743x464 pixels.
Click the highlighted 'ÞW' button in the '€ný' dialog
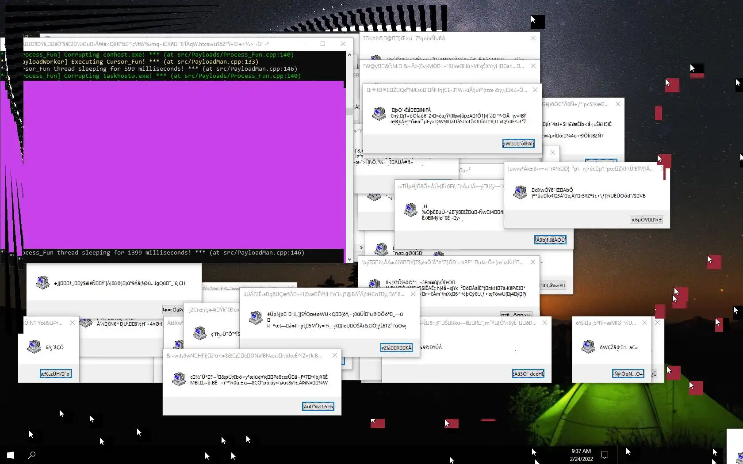(518, 143)
